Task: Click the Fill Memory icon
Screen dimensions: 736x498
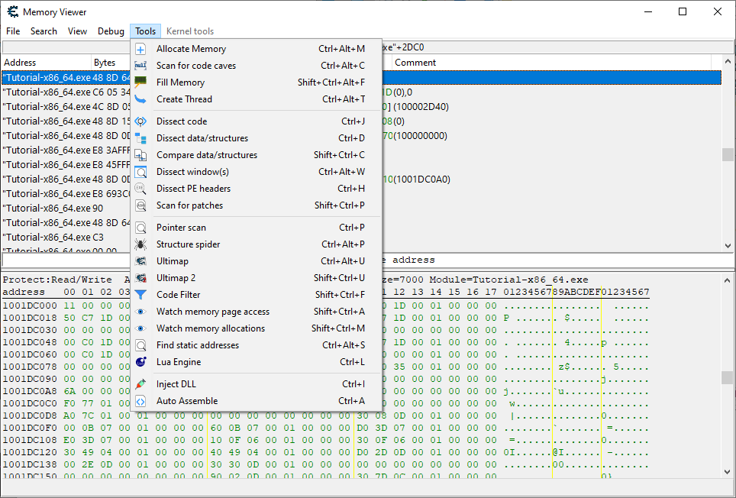Action: (x=140, y=82)
